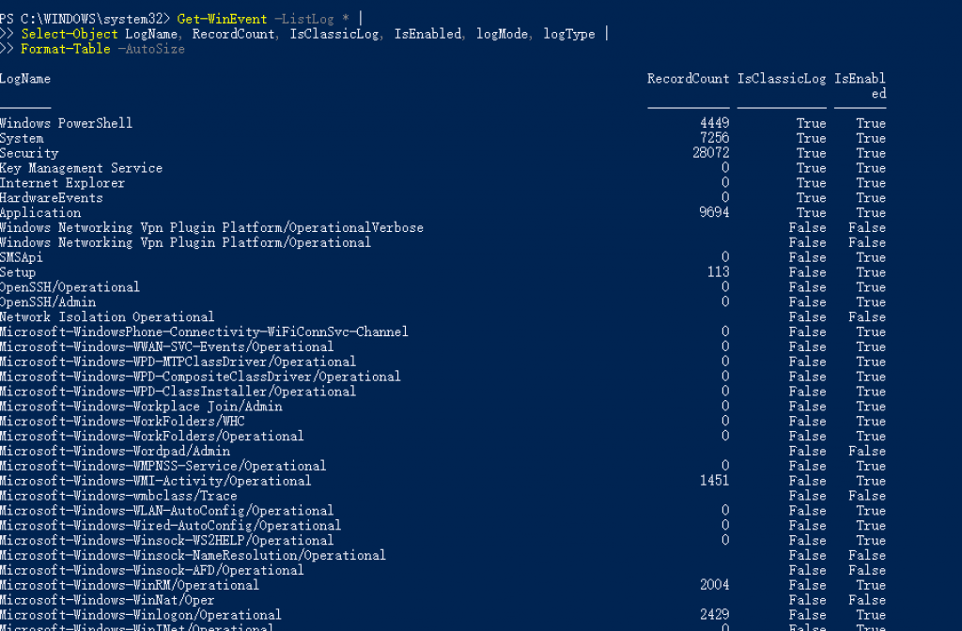
Task: Click the Setup record count 113
Action: tap(718, 272)
